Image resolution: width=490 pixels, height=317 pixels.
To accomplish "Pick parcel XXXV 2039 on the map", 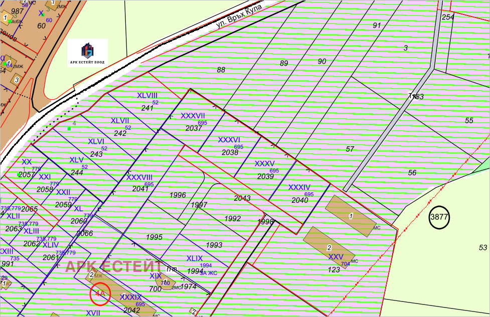I will [265, 170].
